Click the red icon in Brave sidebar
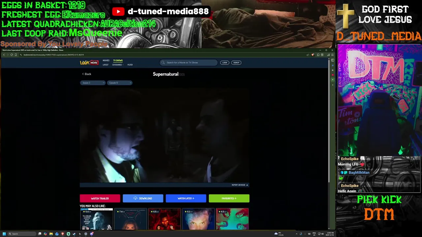The image size is (422, 237). tap(333, 75)
